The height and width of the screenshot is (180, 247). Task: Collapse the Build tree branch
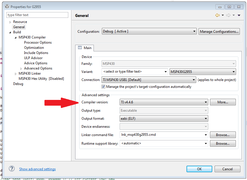coord(10,32)
